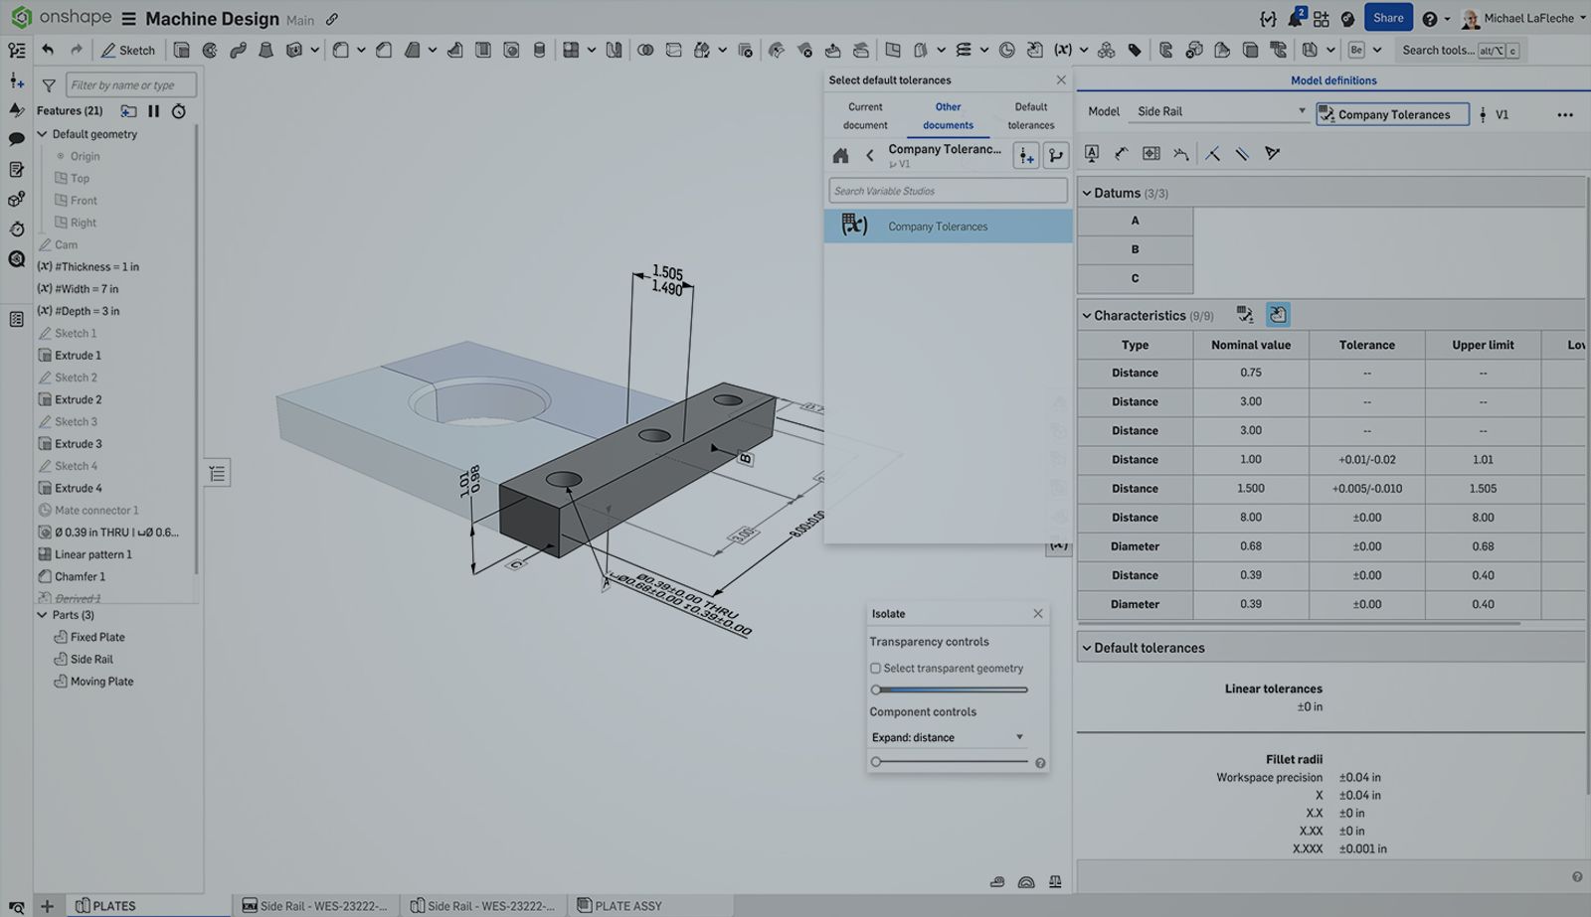This screenshot has height=917, width=1591.
Task: Click the datum feature icon in Model definitions
Action: tap(1091, 154)
